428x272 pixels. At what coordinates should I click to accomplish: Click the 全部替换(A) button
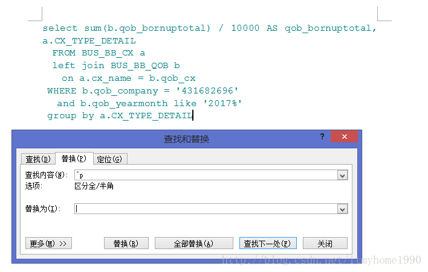pos(194,243)
